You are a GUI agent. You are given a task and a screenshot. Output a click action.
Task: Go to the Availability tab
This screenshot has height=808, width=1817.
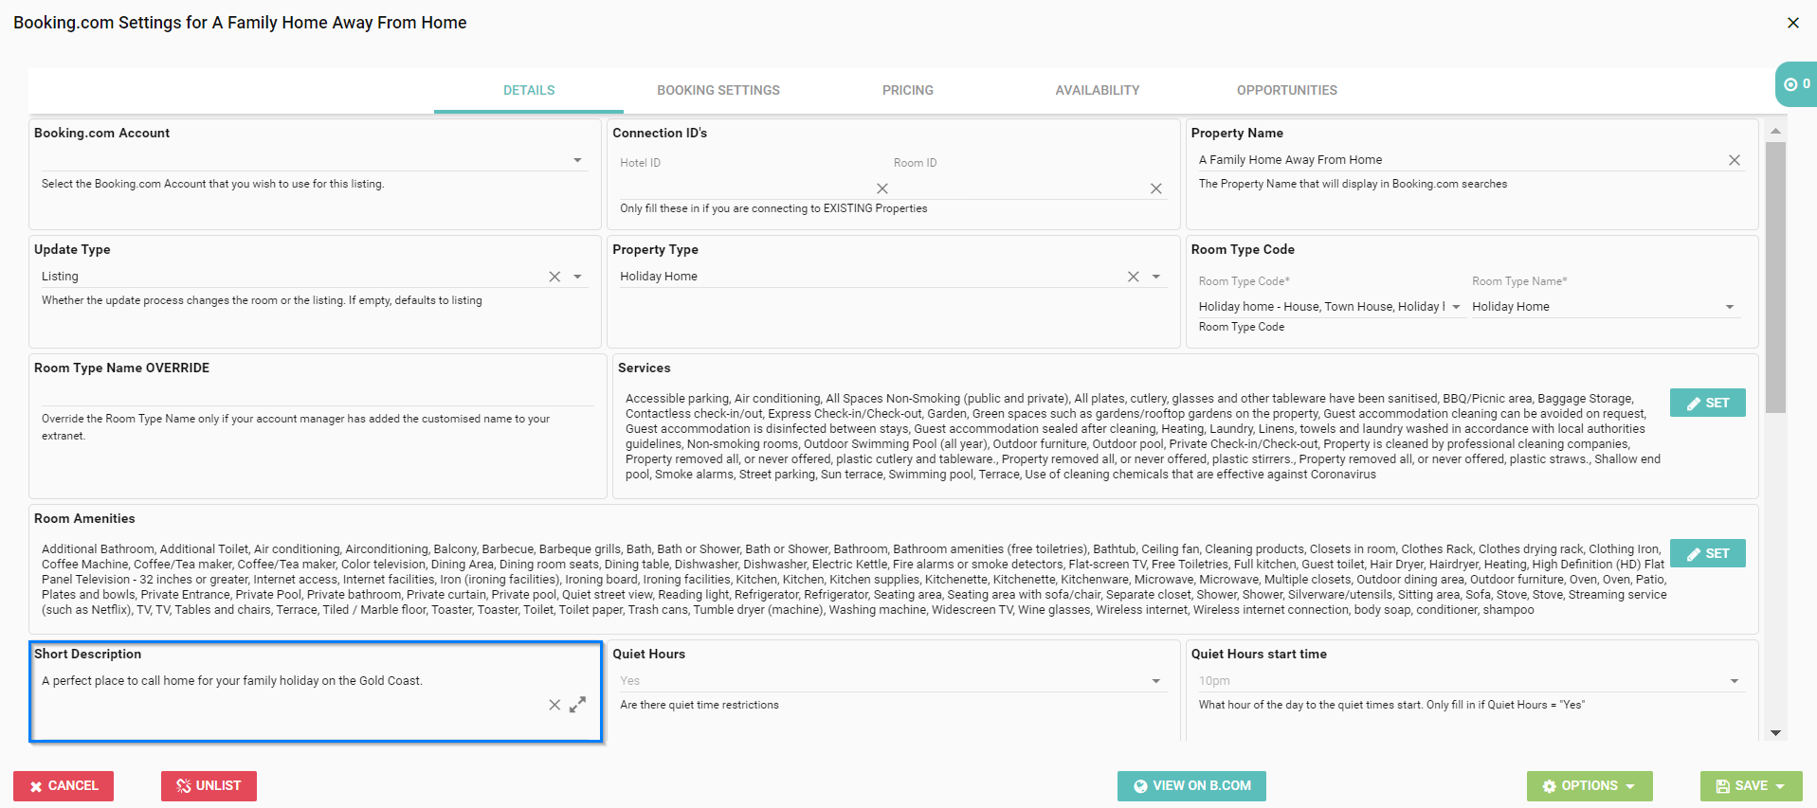click(1097, 90)
